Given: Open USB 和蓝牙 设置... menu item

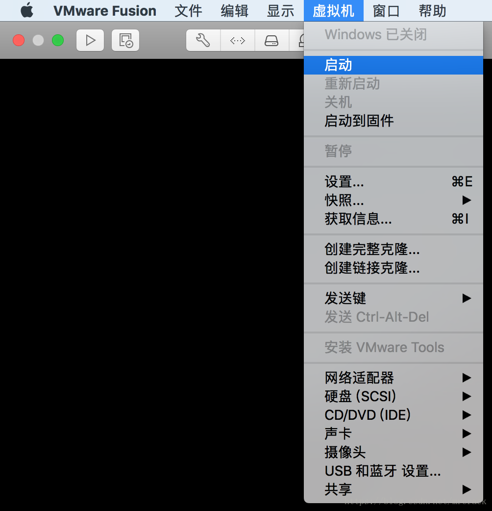Looking at the screenshot, I should click(x=394, y=471).
